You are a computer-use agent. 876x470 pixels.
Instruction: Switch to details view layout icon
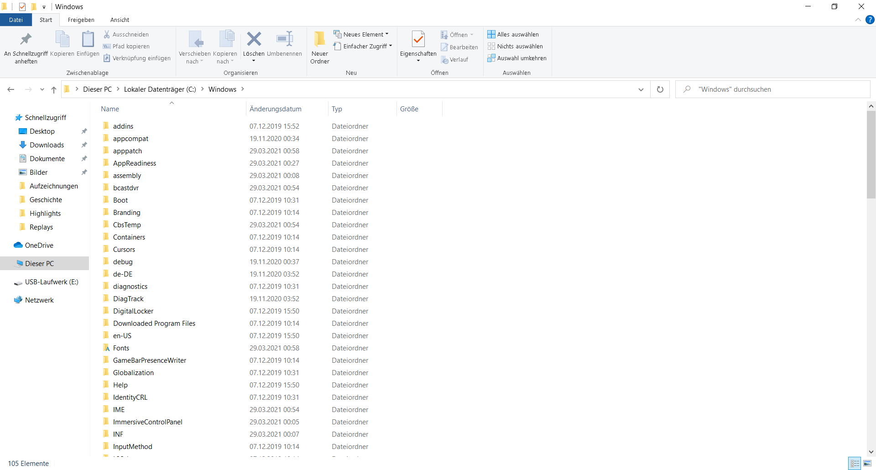(855, 464)
